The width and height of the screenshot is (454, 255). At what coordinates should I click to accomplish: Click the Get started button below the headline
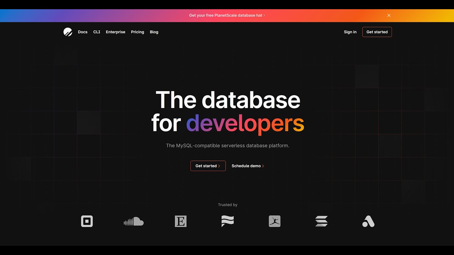click(x=208, y=166)
